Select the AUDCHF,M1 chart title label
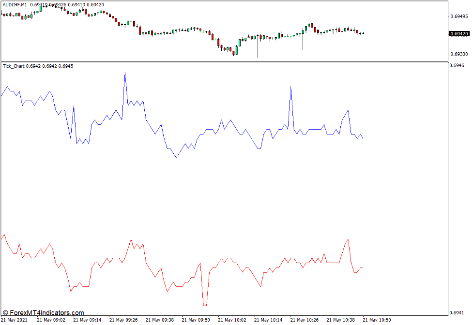 click(15, 4)
